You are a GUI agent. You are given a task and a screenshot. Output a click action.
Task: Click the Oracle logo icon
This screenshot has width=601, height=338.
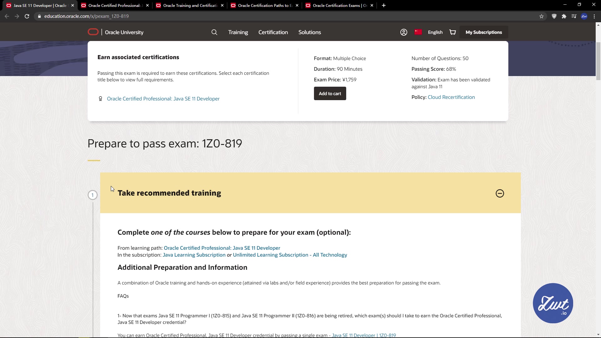93,32
